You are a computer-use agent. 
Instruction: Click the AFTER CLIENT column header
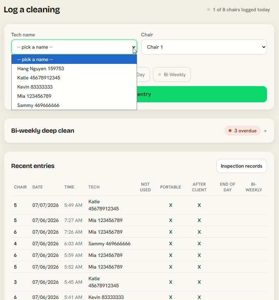(199, 187)
